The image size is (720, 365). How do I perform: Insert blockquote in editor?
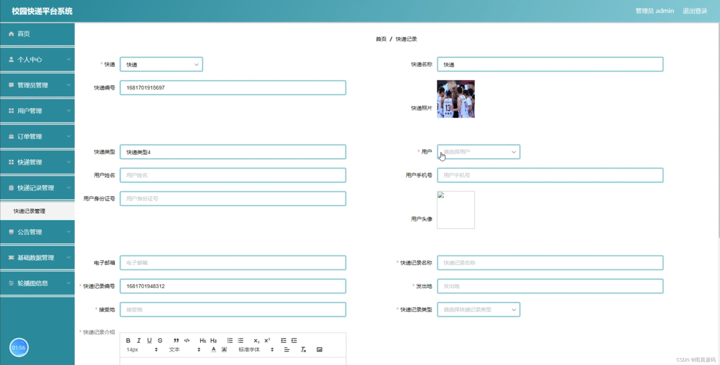(x=176, y=340)
